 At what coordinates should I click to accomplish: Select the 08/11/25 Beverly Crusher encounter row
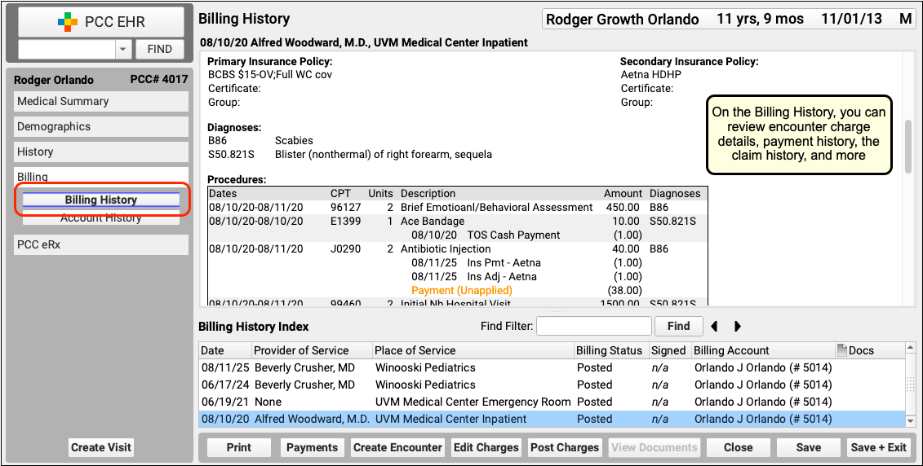552,368
